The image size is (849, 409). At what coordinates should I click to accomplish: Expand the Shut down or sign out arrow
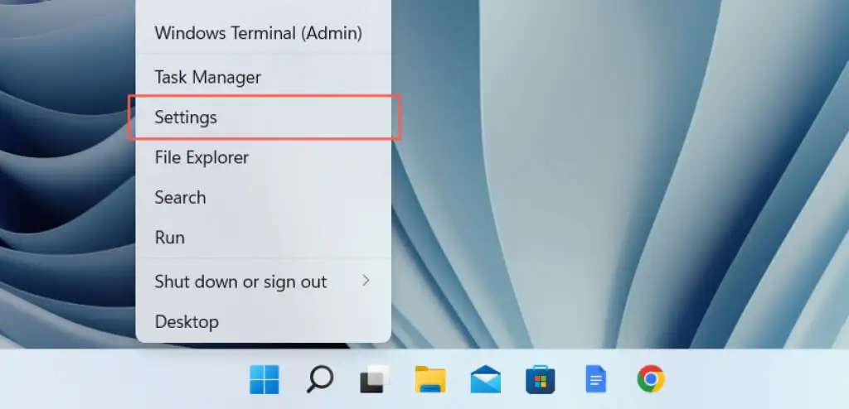coord(366,281)
